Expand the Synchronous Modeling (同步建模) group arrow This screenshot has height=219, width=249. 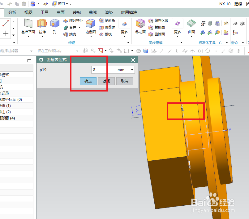tap(181, 43)
